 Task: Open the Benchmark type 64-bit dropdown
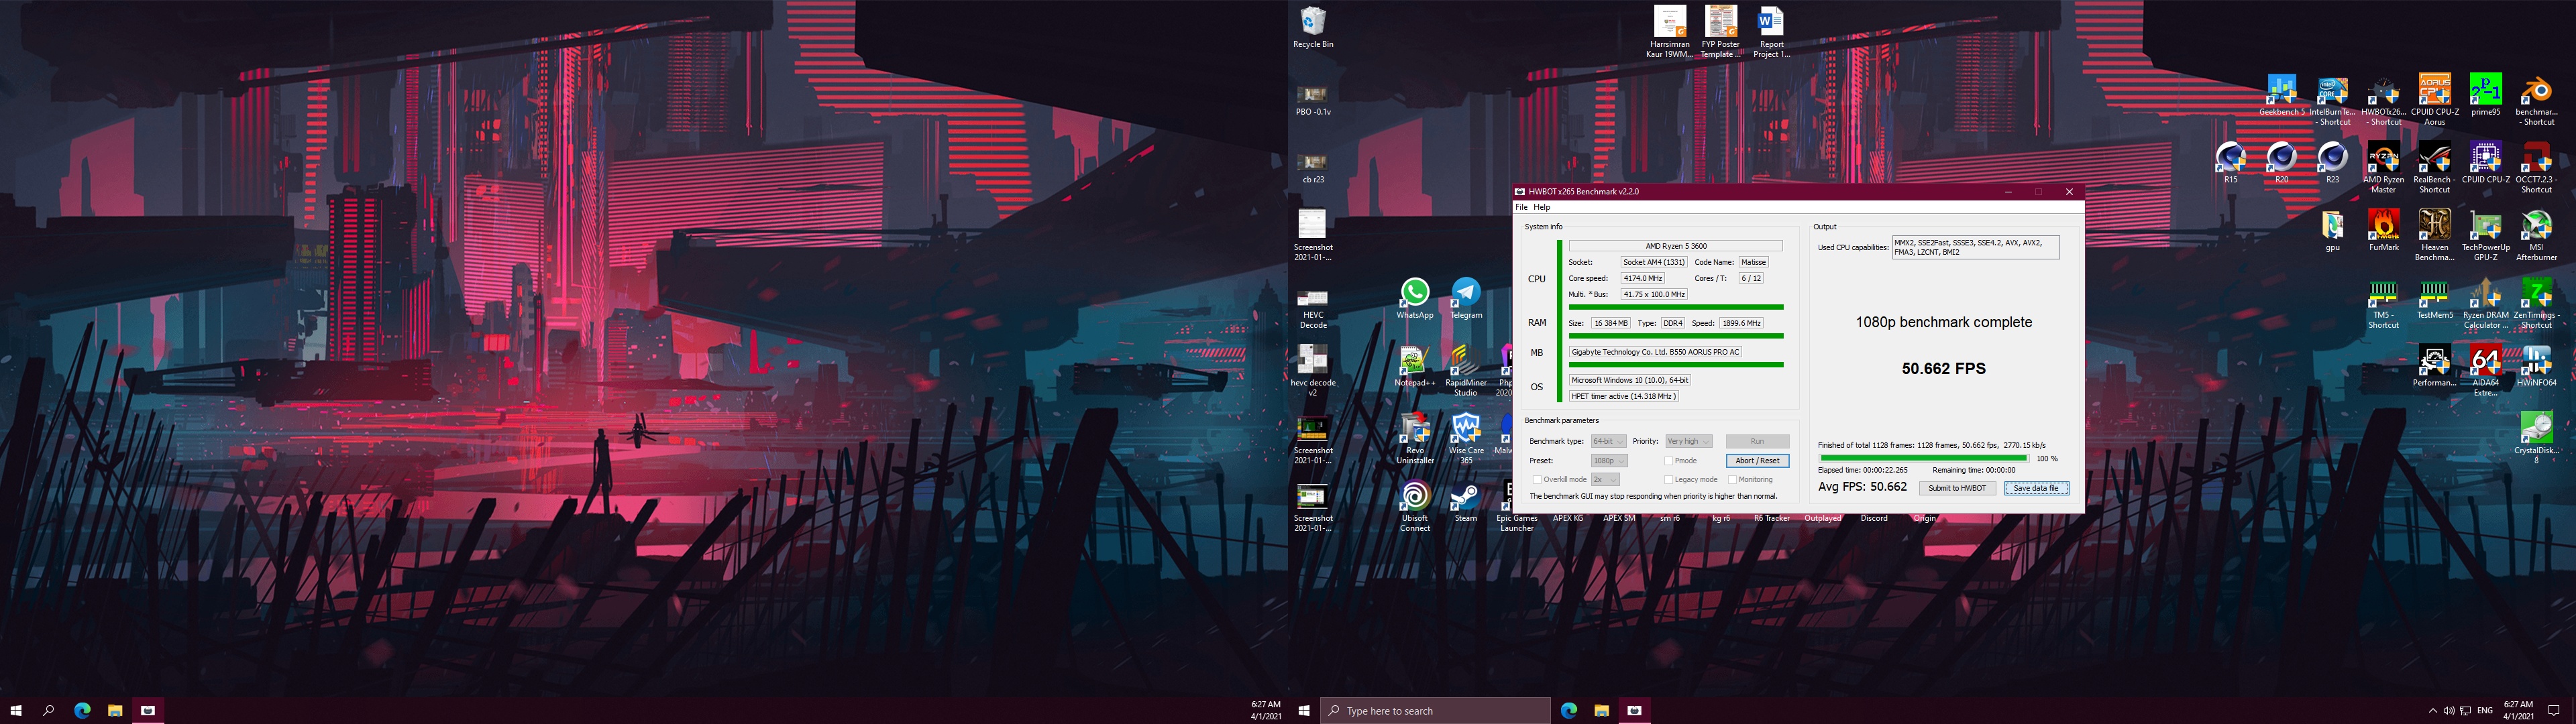tap(1609, 441)
